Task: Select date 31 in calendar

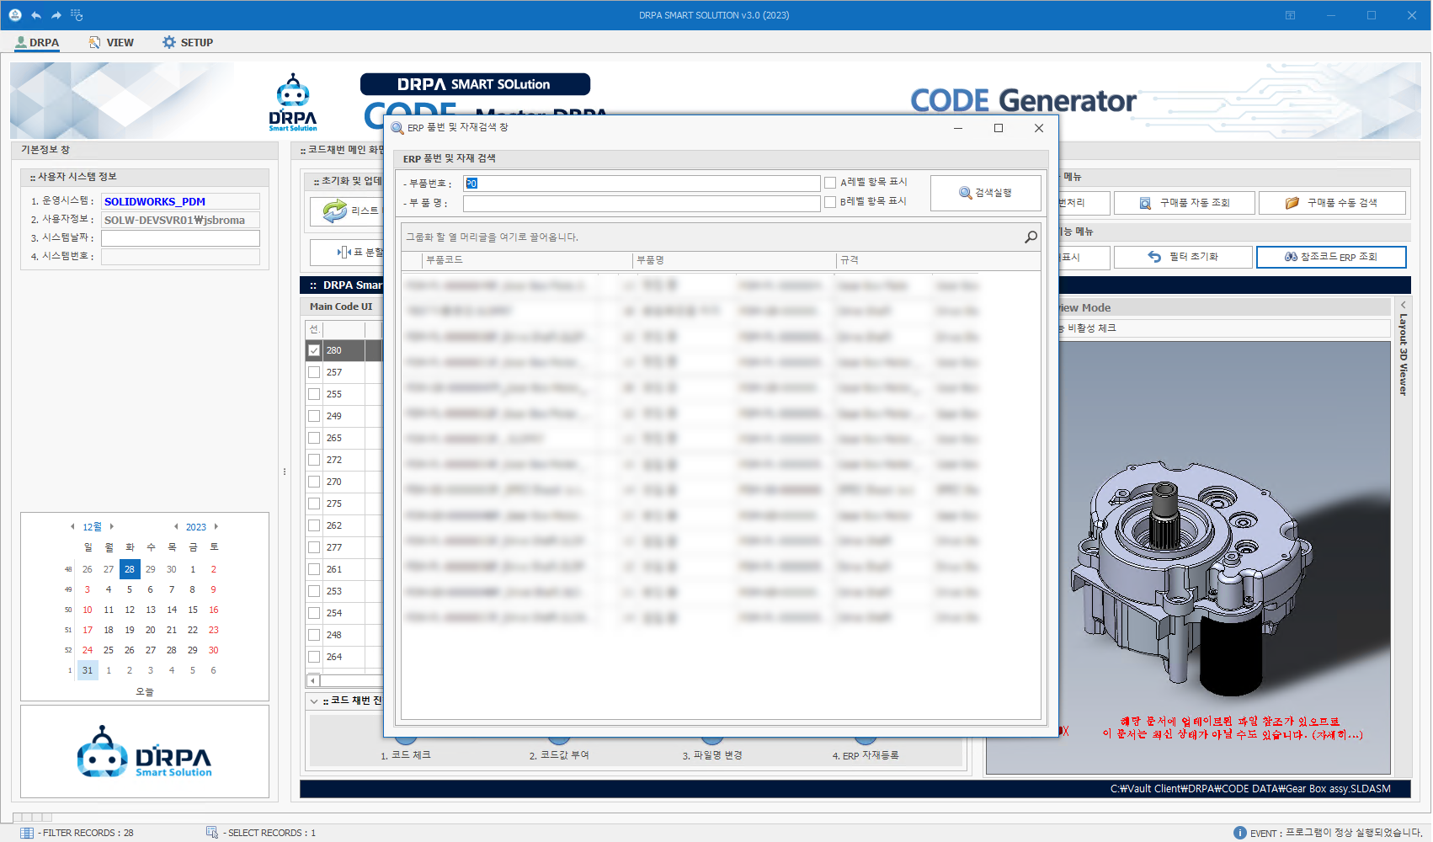Action: pyautogui.click(x=88, y=670)
